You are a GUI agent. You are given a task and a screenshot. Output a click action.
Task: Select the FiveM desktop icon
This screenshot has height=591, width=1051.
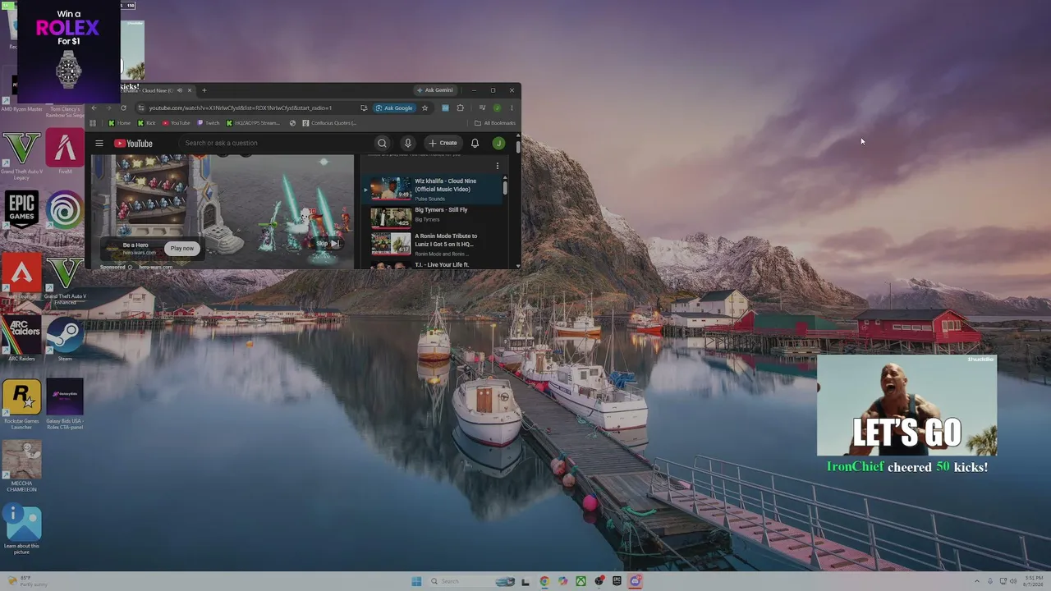(x=65, y=151)
